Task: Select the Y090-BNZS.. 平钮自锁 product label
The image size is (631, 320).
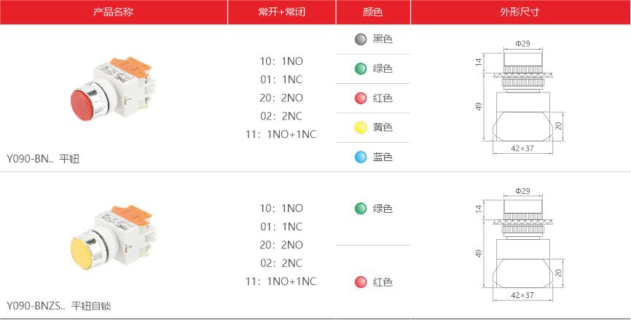Action: pyautogui.click(x=59, y=306)
